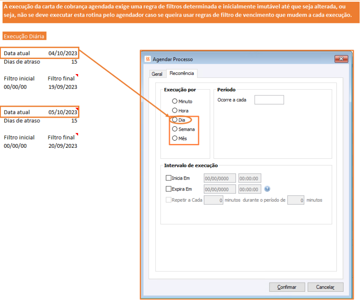Click the durante o período de minutes field
The height and width of the screenshot is (301, 360).
point(296,200)
